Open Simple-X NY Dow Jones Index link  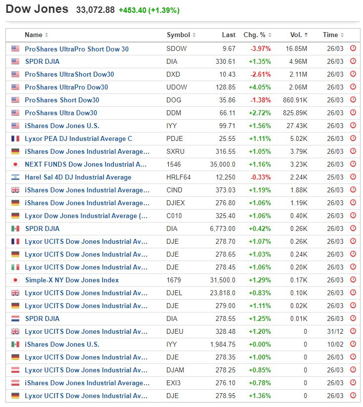click(72, 280)
